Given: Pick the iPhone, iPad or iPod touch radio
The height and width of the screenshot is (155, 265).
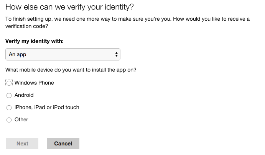Looking at the screenshot, I should [9, 108].
